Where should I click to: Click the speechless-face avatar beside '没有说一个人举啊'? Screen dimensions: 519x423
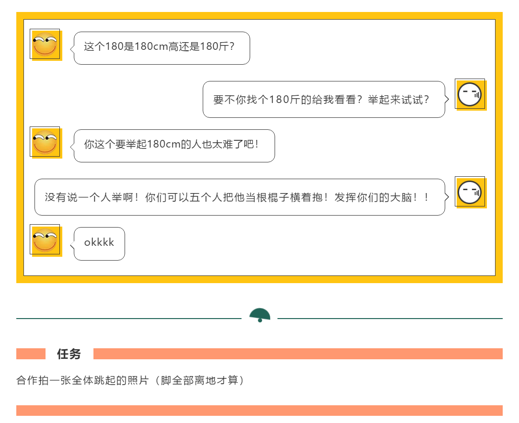tap(470, 192)
